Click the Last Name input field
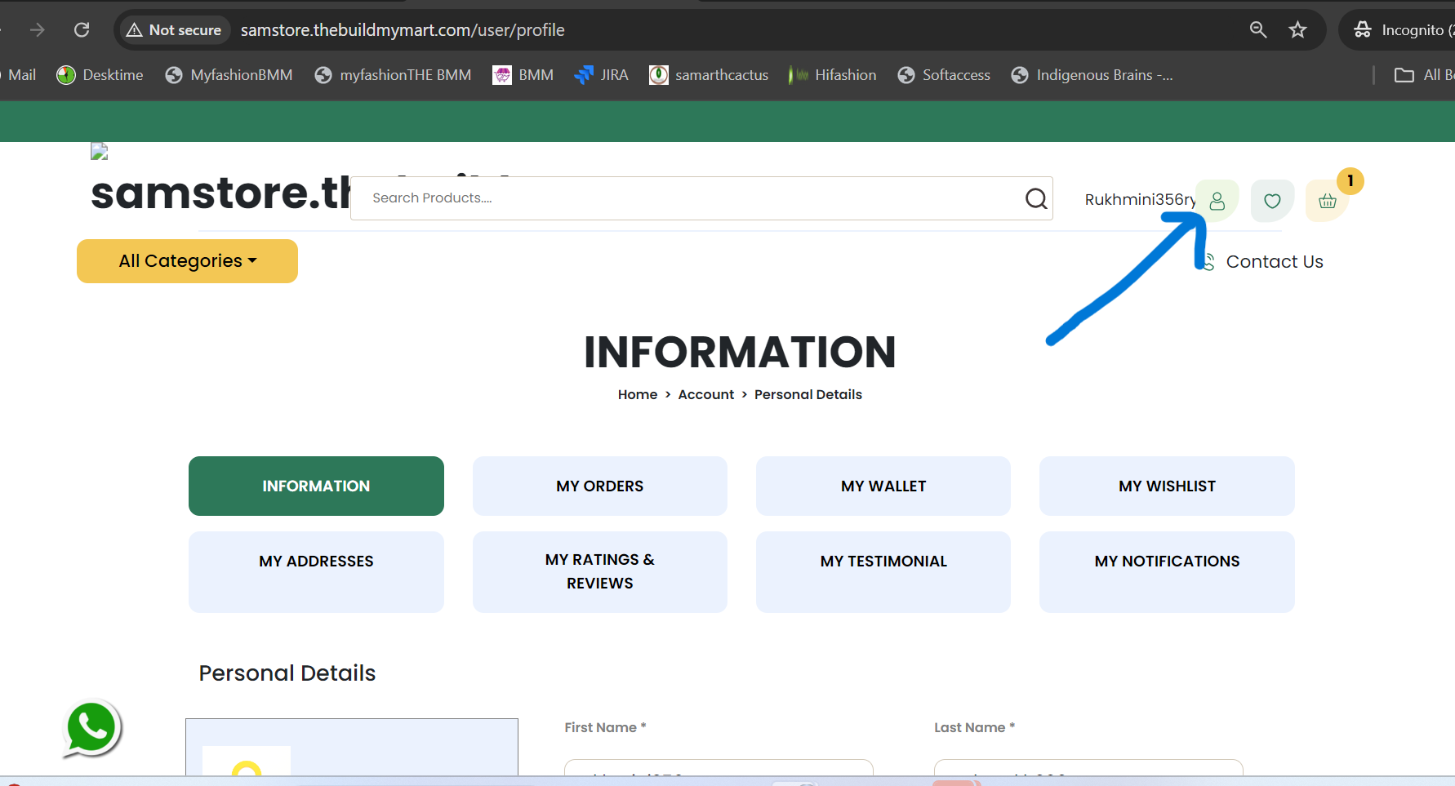1455x786 pixels. click(1088, 767)
